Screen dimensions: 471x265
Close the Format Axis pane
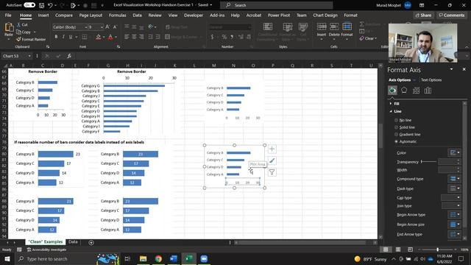coord(464,69)
